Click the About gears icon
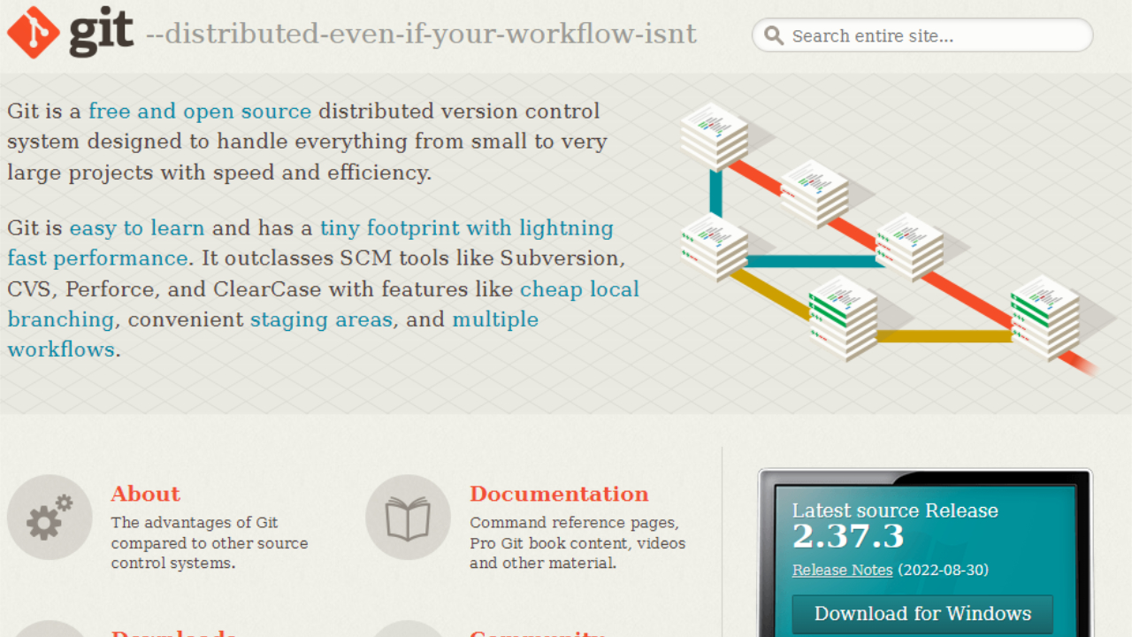This screenshot has height=637, width=1132. point(50,518)
